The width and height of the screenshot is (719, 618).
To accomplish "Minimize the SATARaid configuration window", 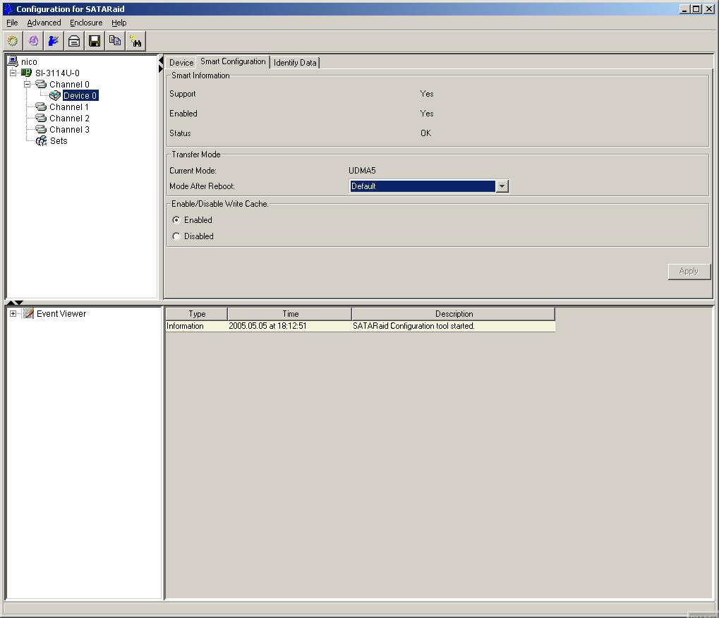I will pos(684,8).
